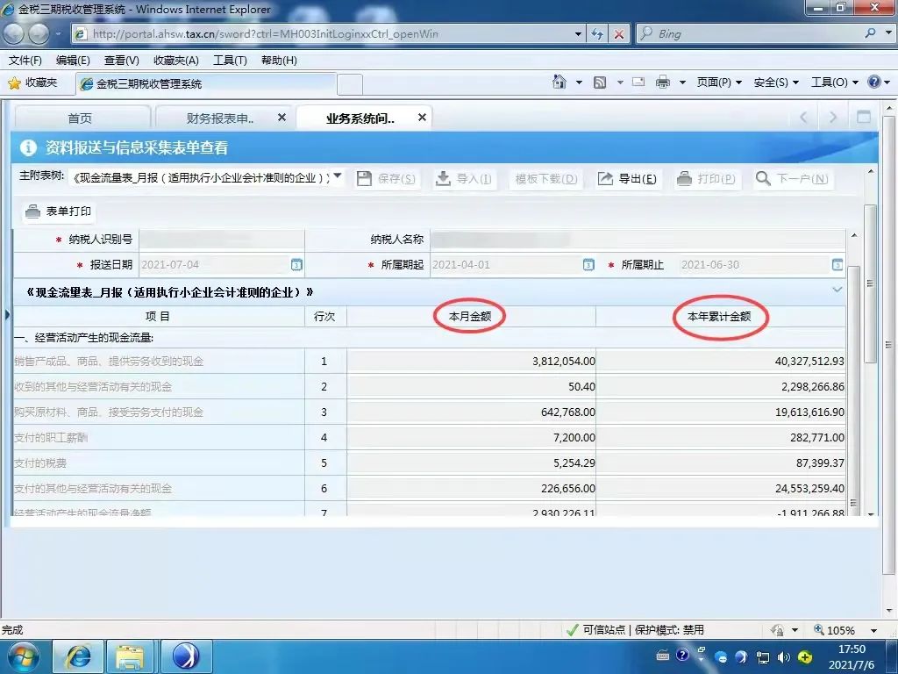898x674 pixels.
Task: Open Internet Explorer from the taskbar
Action: (78, 656)
